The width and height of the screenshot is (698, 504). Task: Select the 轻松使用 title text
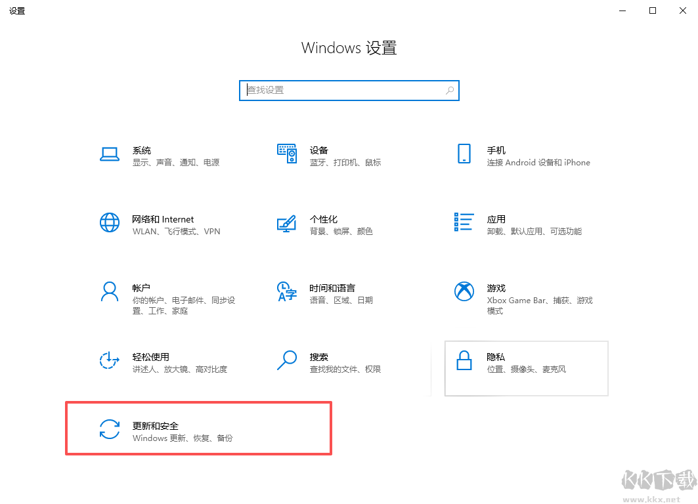[x=151, y=357]
